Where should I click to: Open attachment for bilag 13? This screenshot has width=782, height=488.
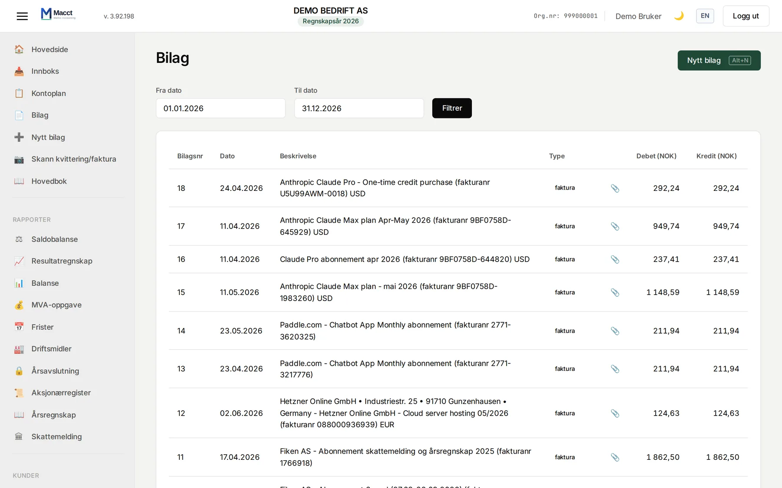(x=615, y=369)
